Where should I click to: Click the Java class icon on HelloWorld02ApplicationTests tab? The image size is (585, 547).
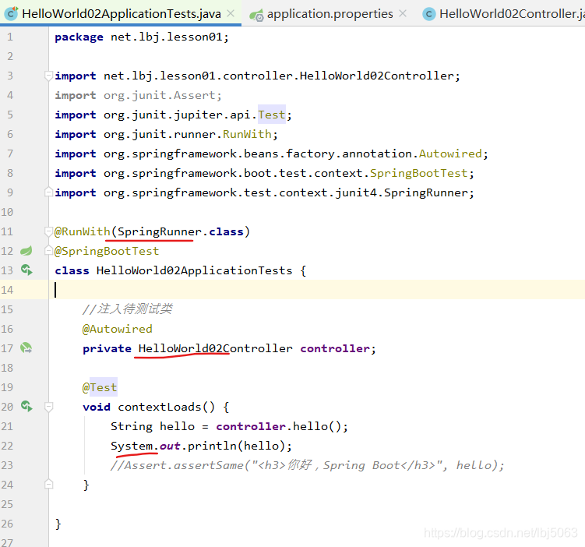pyautogui.click(x=11, y=14)
